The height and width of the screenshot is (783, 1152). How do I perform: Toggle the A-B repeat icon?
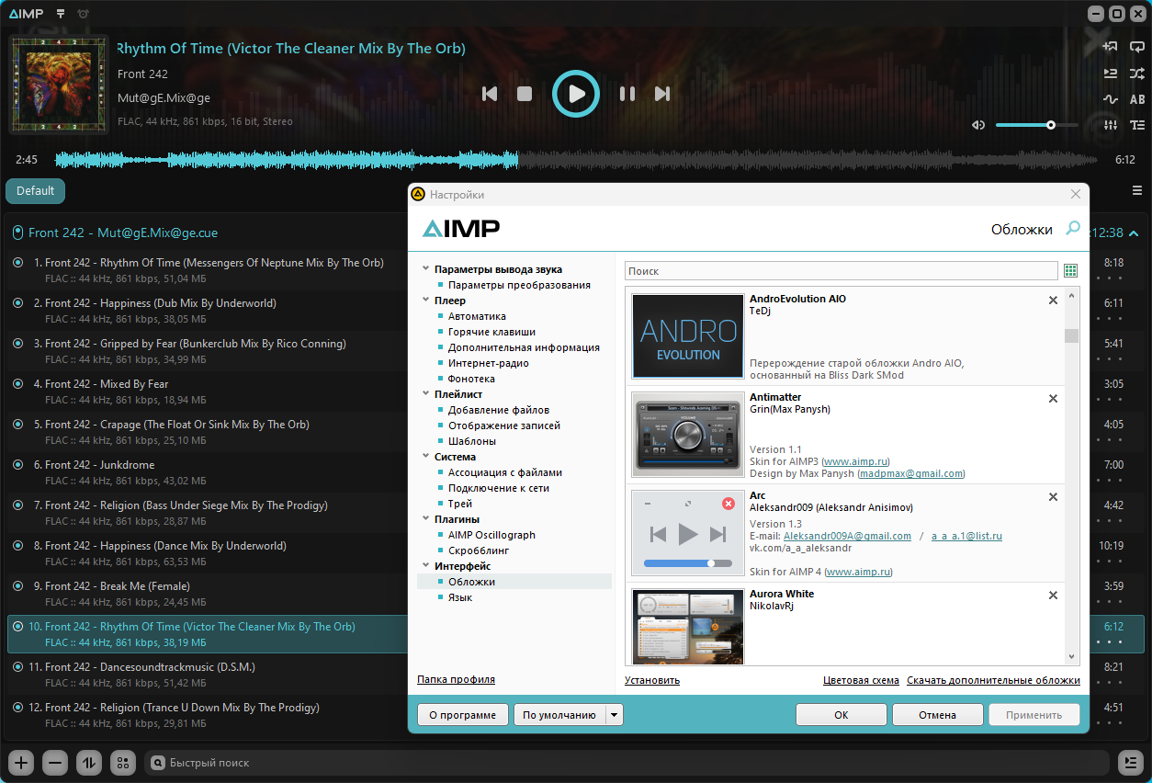(1137, 99)
